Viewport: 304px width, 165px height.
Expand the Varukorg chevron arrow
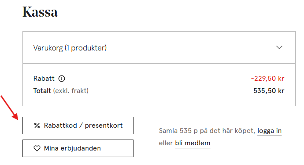point(279,47)
